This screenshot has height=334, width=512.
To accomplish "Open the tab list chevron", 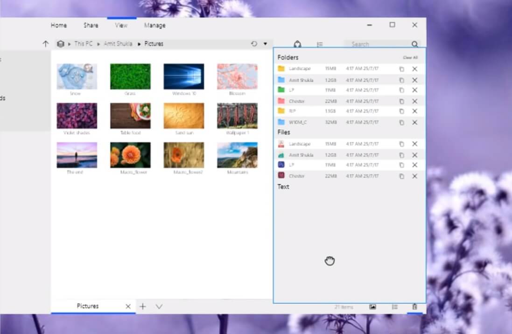I will pos(159,306).
